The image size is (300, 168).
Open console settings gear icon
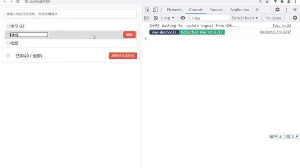(x=295, y=18)
